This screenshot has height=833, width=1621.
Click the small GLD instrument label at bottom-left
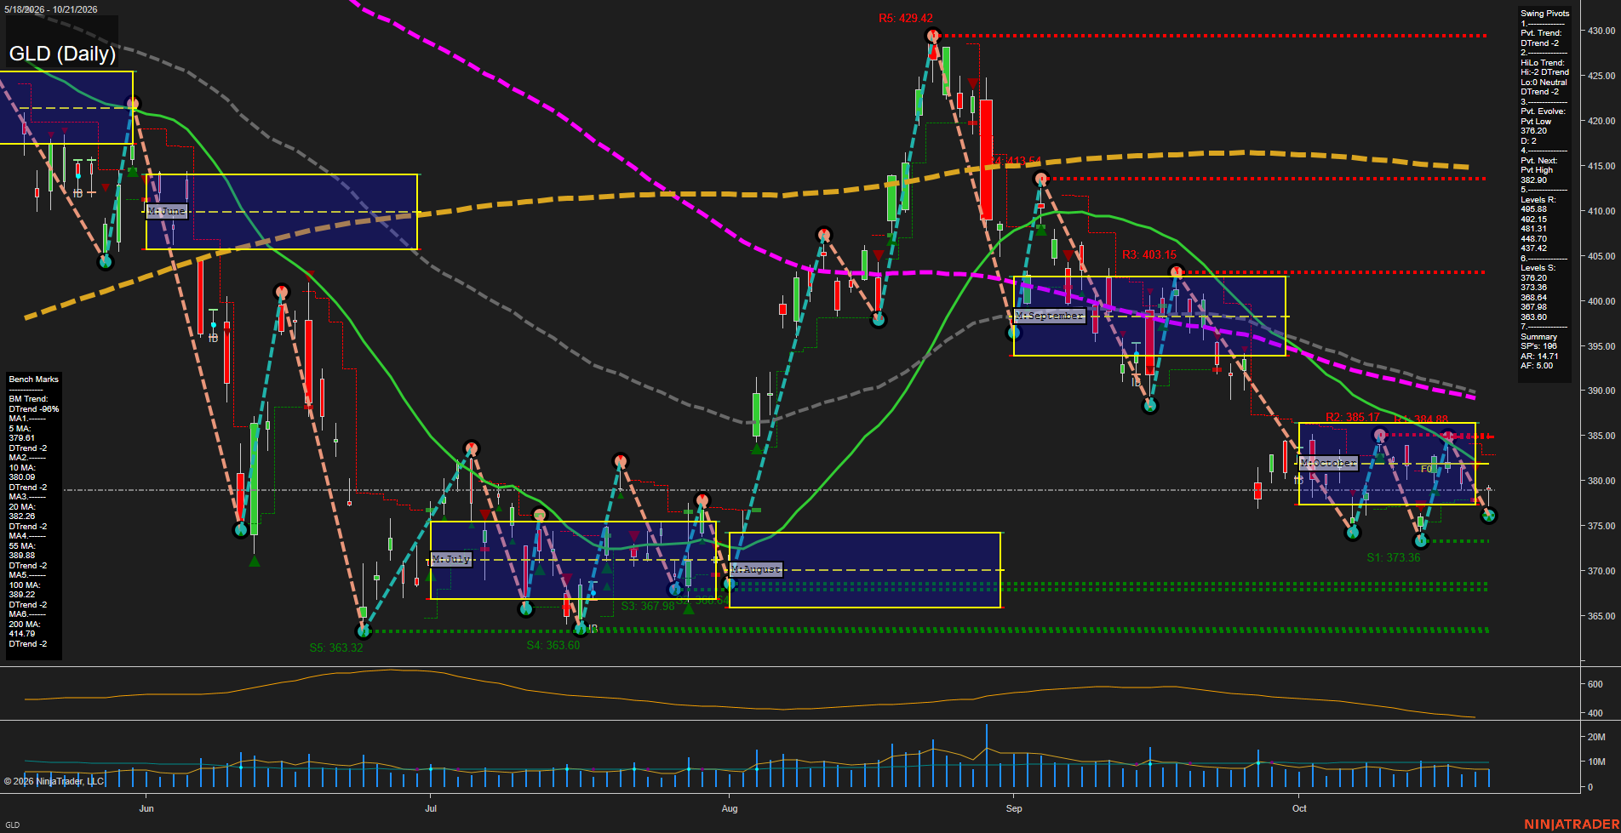pos(12,824)
